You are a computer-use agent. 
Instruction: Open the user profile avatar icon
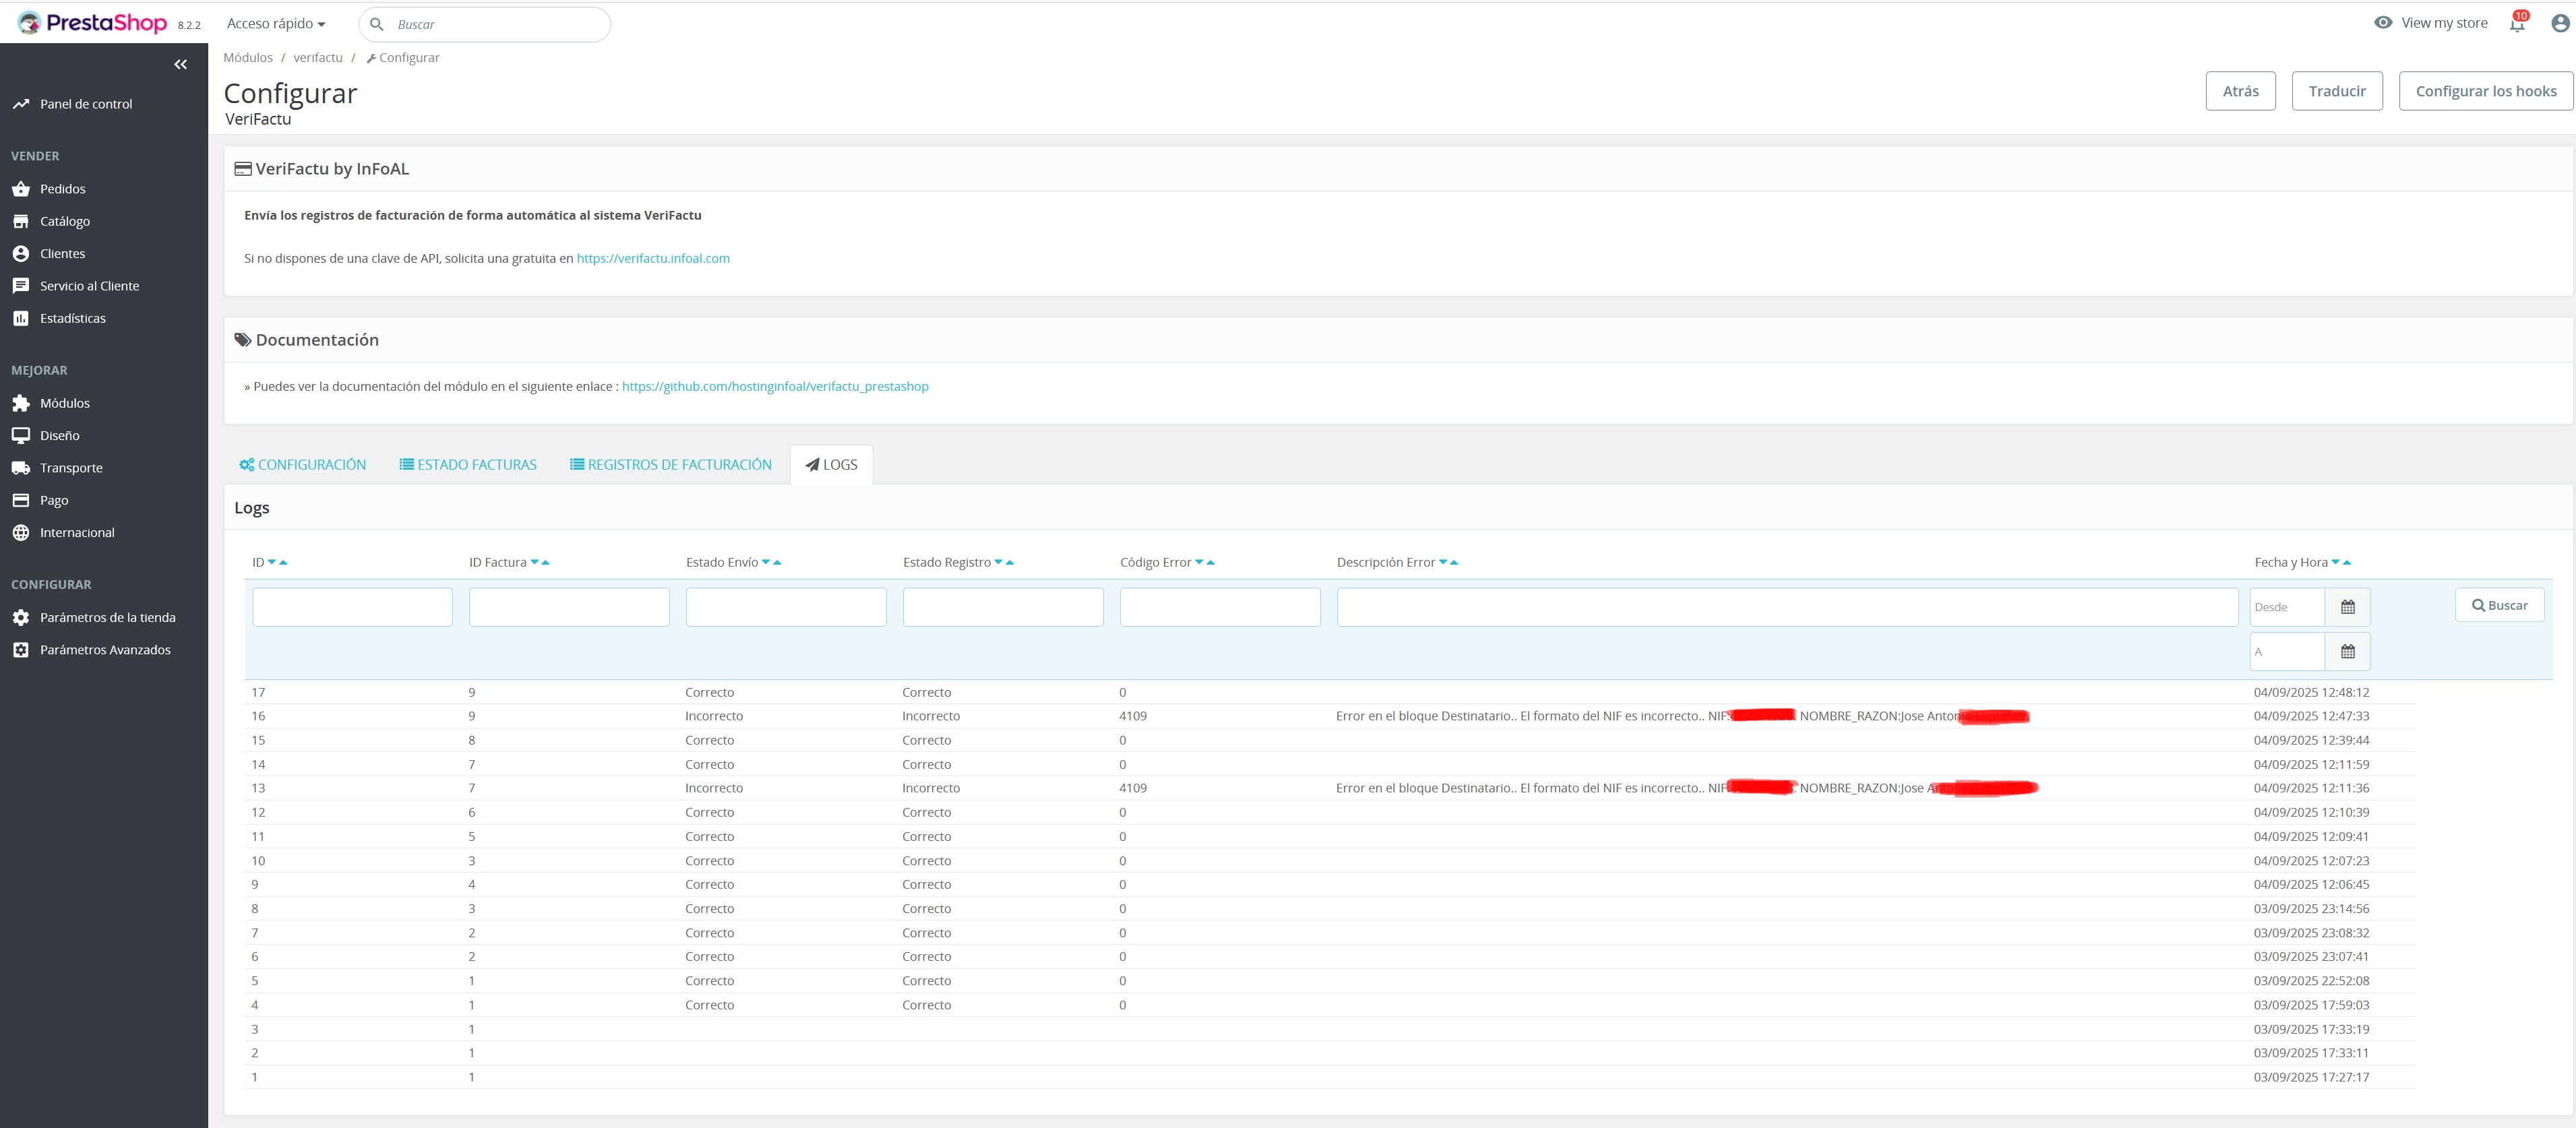pos(2559,24)
